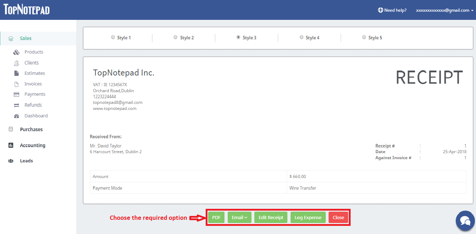Click the Payments card icon

(16, 94)
